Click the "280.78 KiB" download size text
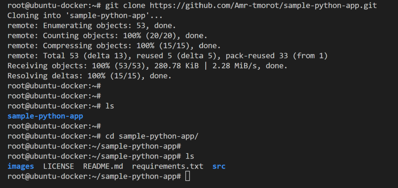398x188 pixels. tap(197, 66)
